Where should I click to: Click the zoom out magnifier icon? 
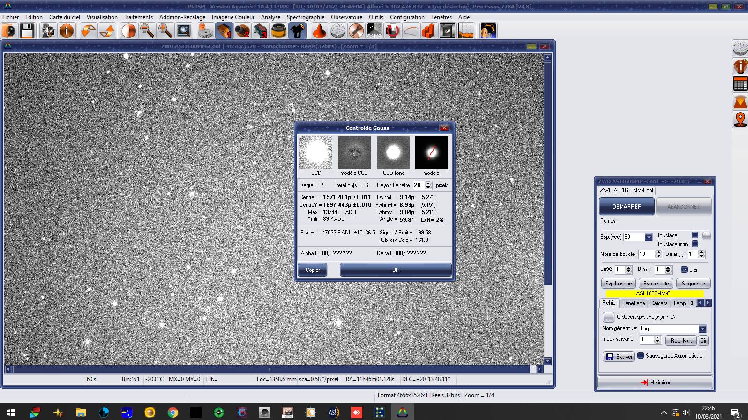pyautogui.click(x=147, y=31)
